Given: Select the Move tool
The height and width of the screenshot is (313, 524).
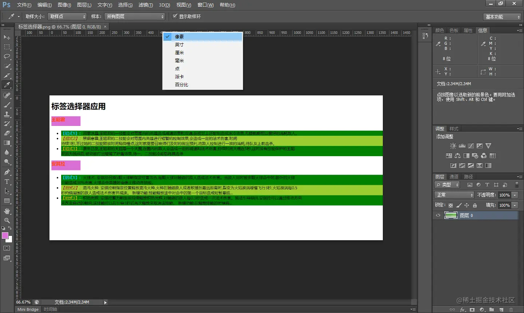Looking at the screenshot, I should [x=7, y=37].
